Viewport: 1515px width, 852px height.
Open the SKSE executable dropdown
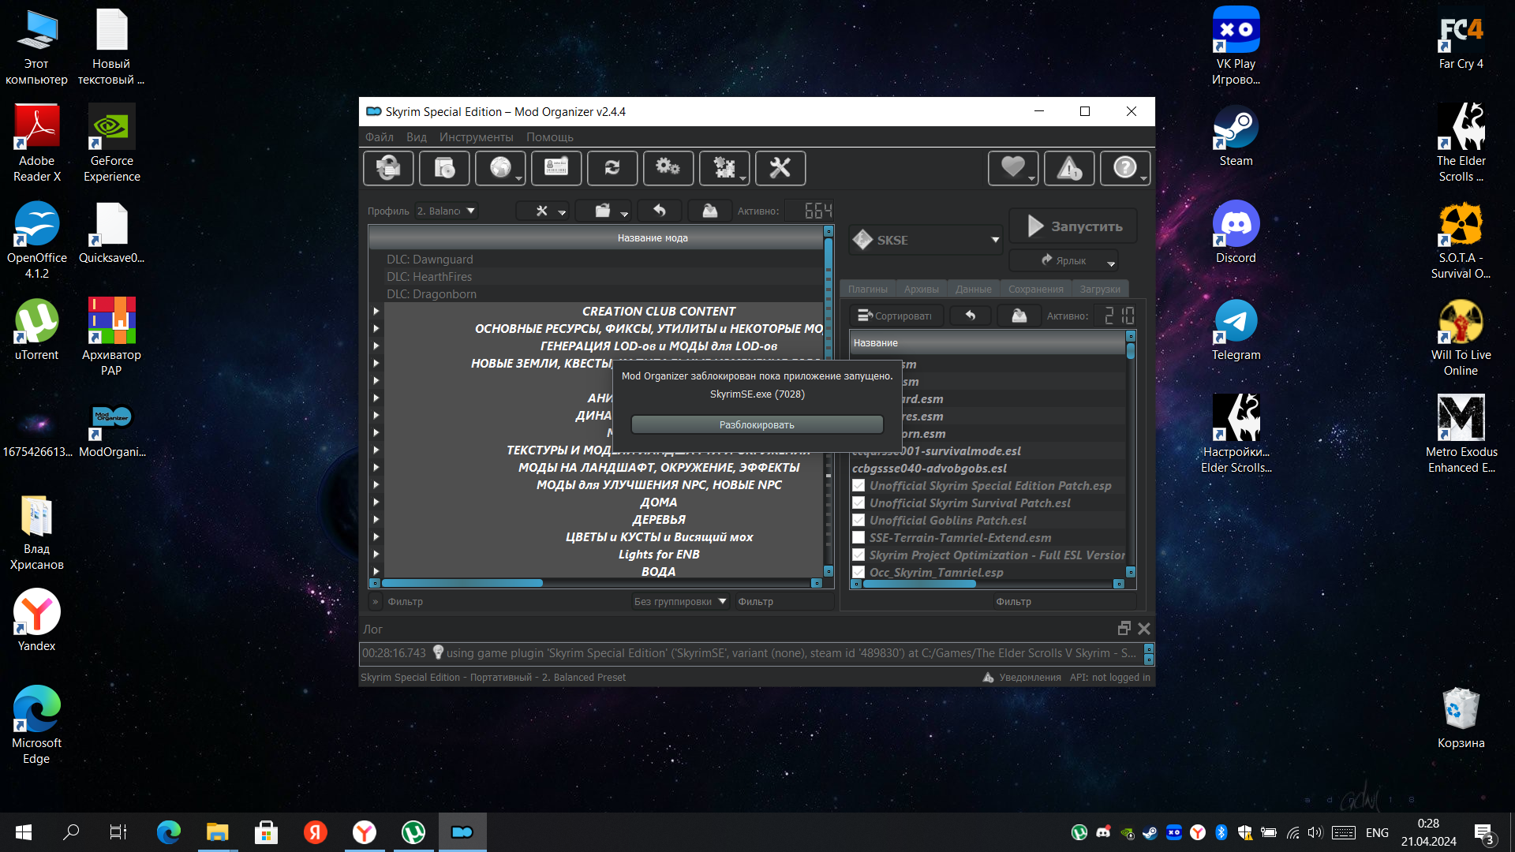[926, 240]
